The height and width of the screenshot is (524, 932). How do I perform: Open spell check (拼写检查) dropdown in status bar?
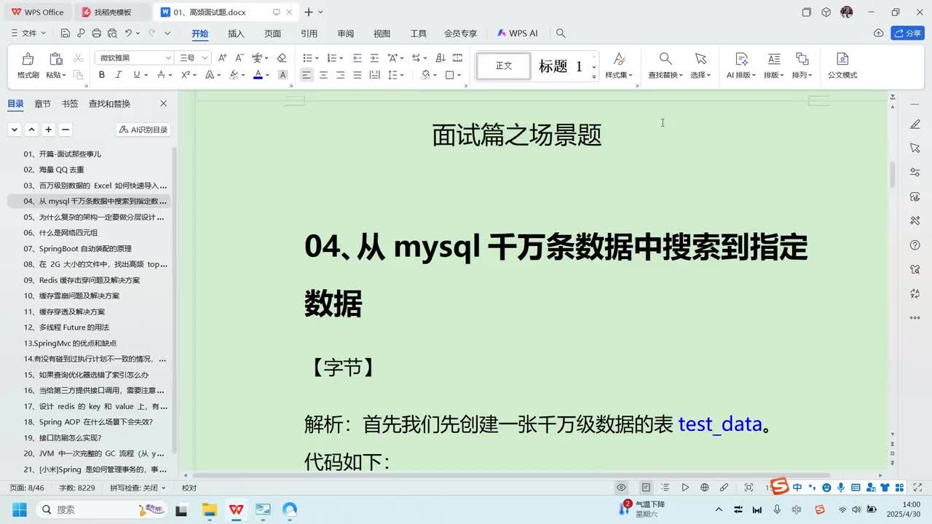(x=138, y=488)
